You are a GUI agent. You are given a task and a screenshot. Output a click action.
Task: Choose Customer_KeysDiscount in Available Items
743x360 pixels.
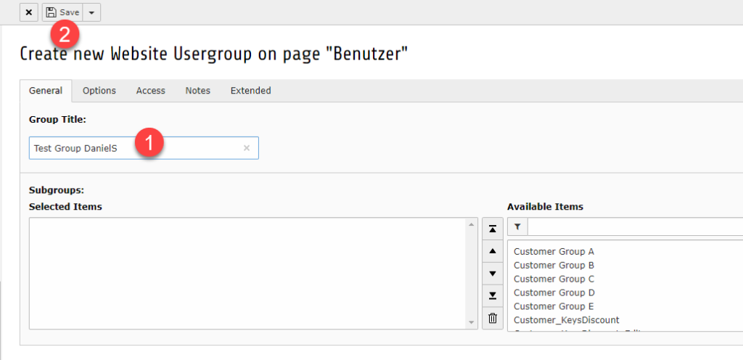tap(566, 320)
